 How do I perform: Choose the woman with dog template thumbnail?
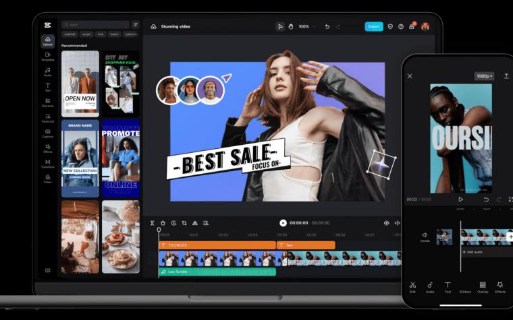point(80,236)
